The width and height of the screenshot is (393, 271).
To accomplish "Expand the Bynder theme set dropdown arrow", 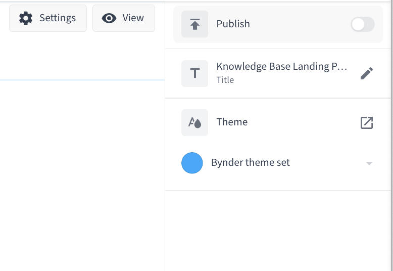I will coord(369,163).
